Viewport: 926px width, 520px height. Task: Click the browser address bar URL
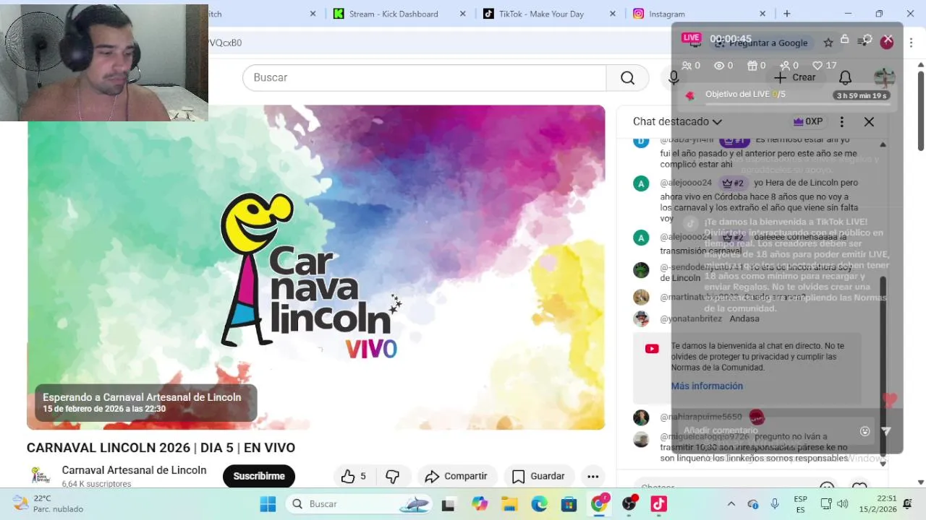226,43
